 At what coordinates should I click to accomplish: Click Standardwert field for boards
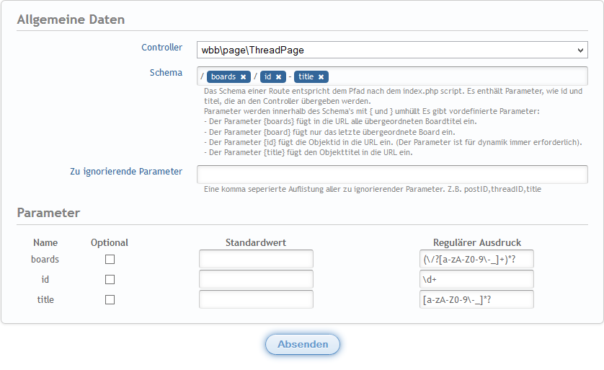click(256, 260)
